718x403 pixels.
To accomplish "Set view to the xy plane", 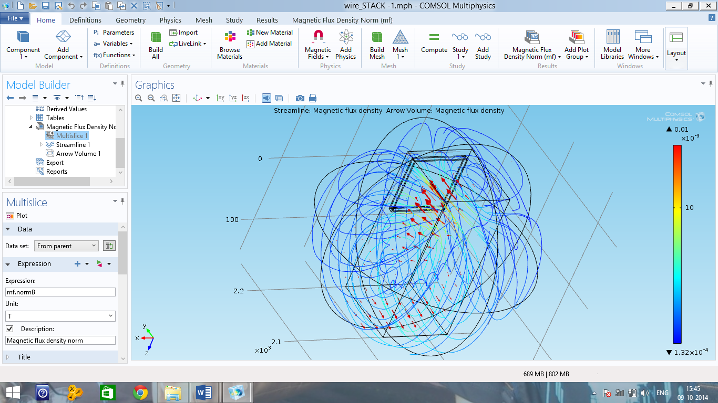I will point(220,98).
